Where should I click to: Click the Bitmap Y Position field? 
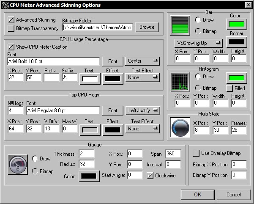239,175
